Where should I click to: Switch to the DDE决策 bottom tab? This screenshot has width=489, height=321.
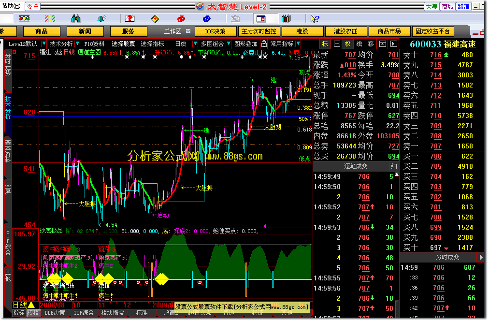tap(55, 313)
